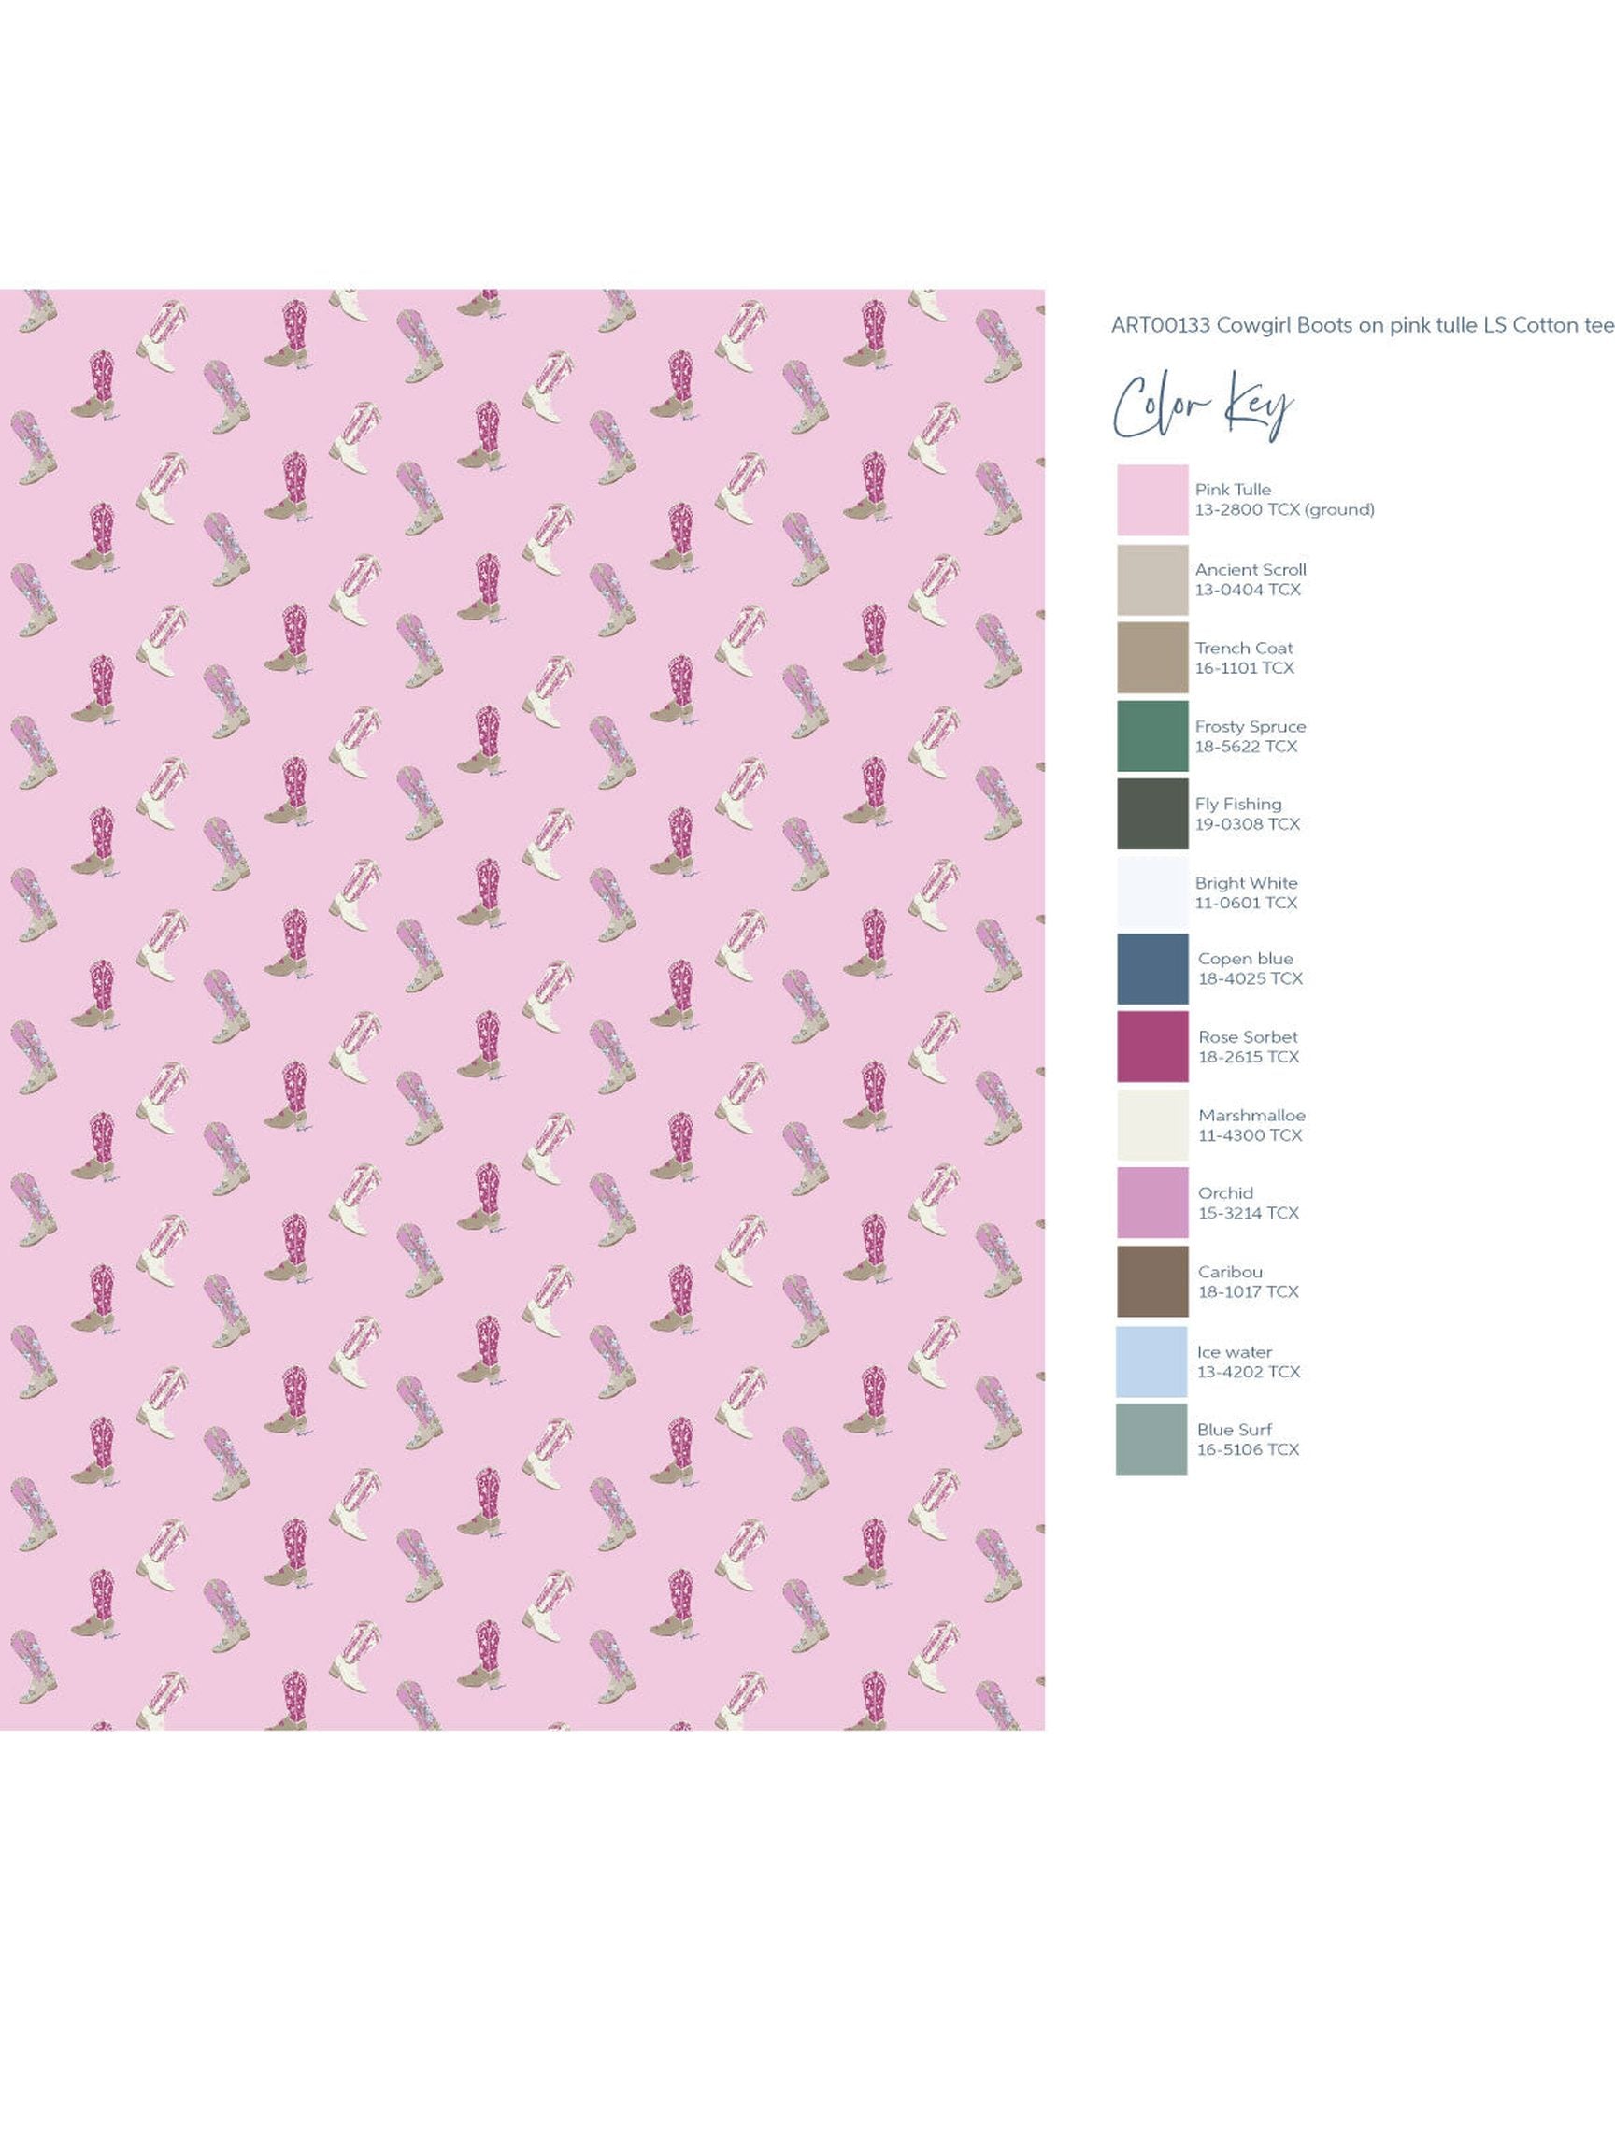Viewport: 1615px width, 2153px height.
Task: Click the '11-4300 TCX' code text
Action: point(1249,1136)
